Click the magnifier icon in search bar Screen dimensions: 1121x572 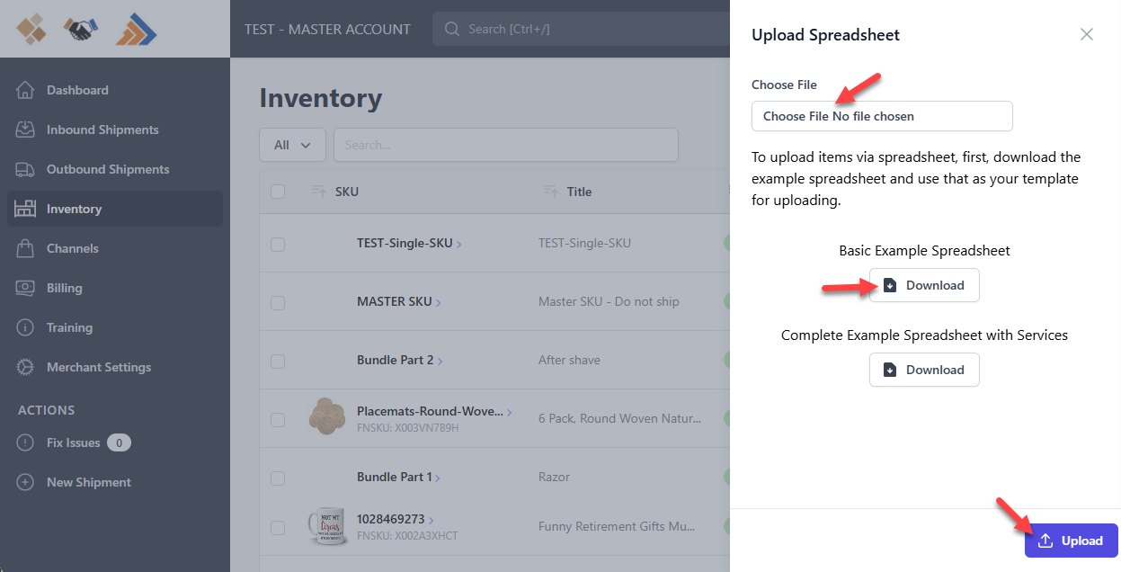(452, 29)
